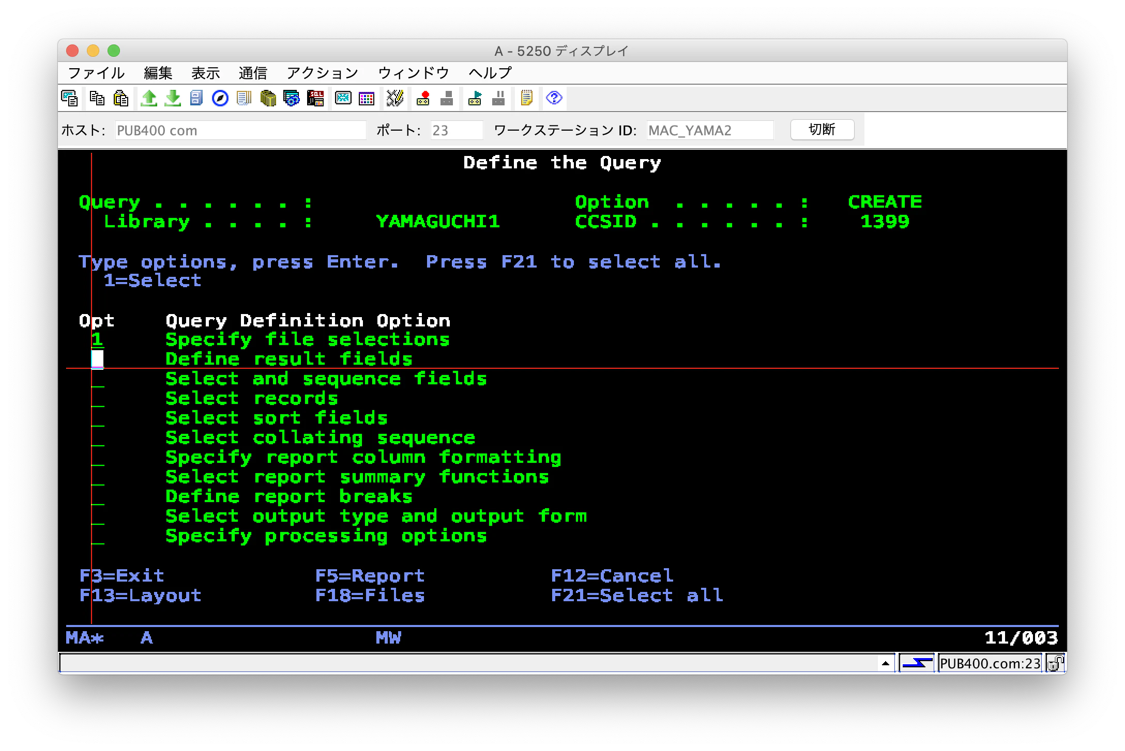Open the color mapping grid icon
1125x751 pixels.
pos(367,98)
